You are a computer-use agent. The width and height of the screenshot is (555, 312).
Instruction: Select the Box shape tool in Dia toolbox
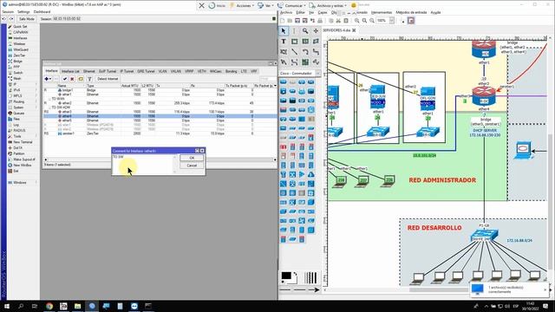point(294,42)
